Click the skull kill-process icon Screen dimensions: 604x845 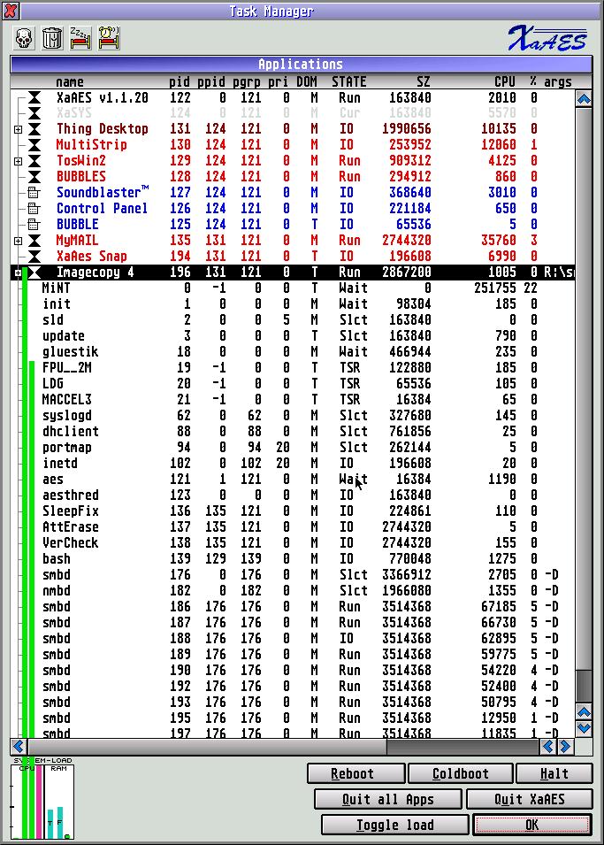(24, 38)
